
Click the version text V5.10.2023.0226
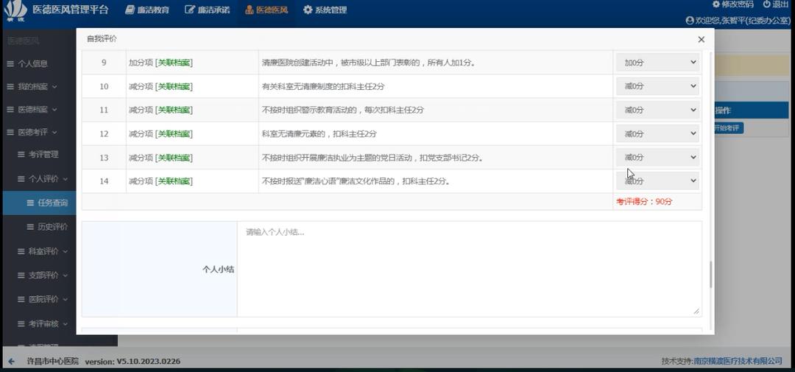[148, 362]
